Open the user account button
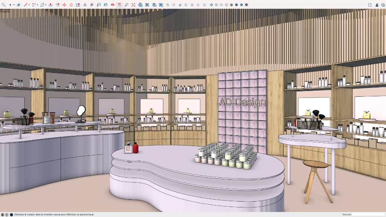This screenshot has height=217, width=386. click(377, 5)
